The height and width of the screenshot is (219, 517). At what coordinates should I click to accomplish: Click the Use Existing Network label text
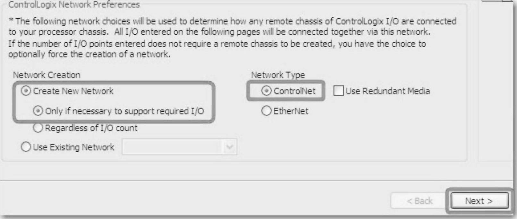pos(73,147)
